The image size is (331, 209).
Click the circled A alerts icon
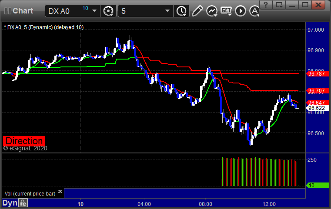[x=254, y=11]
